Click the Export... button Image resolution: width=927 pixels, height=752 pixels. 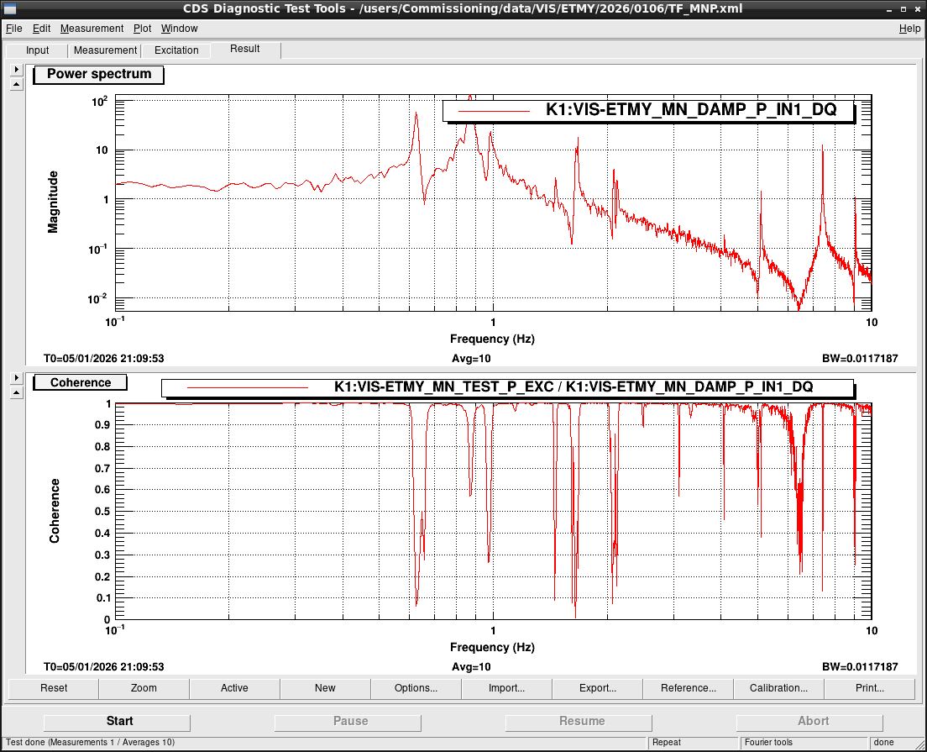(597, 688)
